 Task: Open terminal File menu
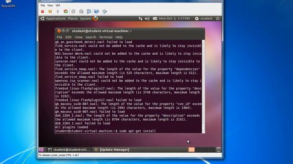tap(60, 37)
